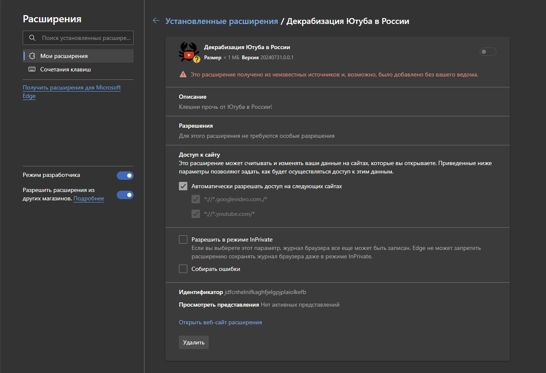Viewport: 546px width, 373px height.
Task: Open the Подробнее link
Action: [x=89, y=198]
